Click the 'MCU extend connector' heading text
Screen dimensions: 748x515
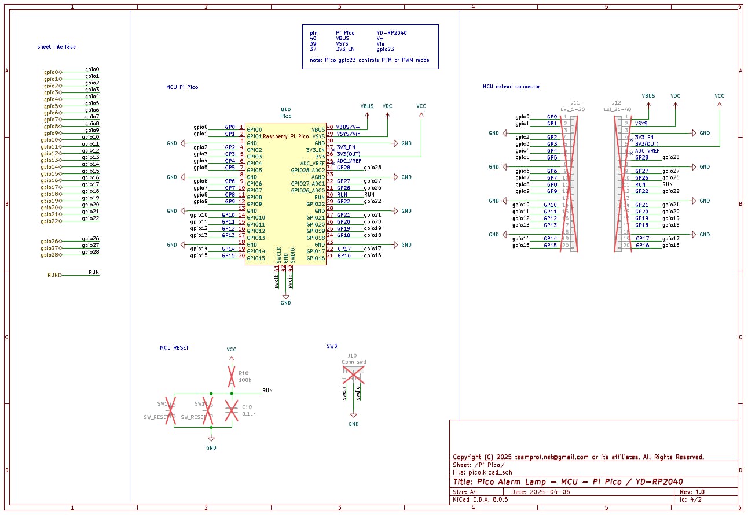click(511, 87)
